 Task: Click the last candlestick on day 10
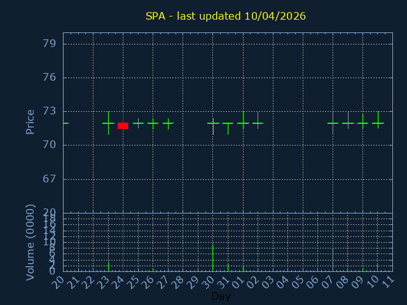click(378, 123)
